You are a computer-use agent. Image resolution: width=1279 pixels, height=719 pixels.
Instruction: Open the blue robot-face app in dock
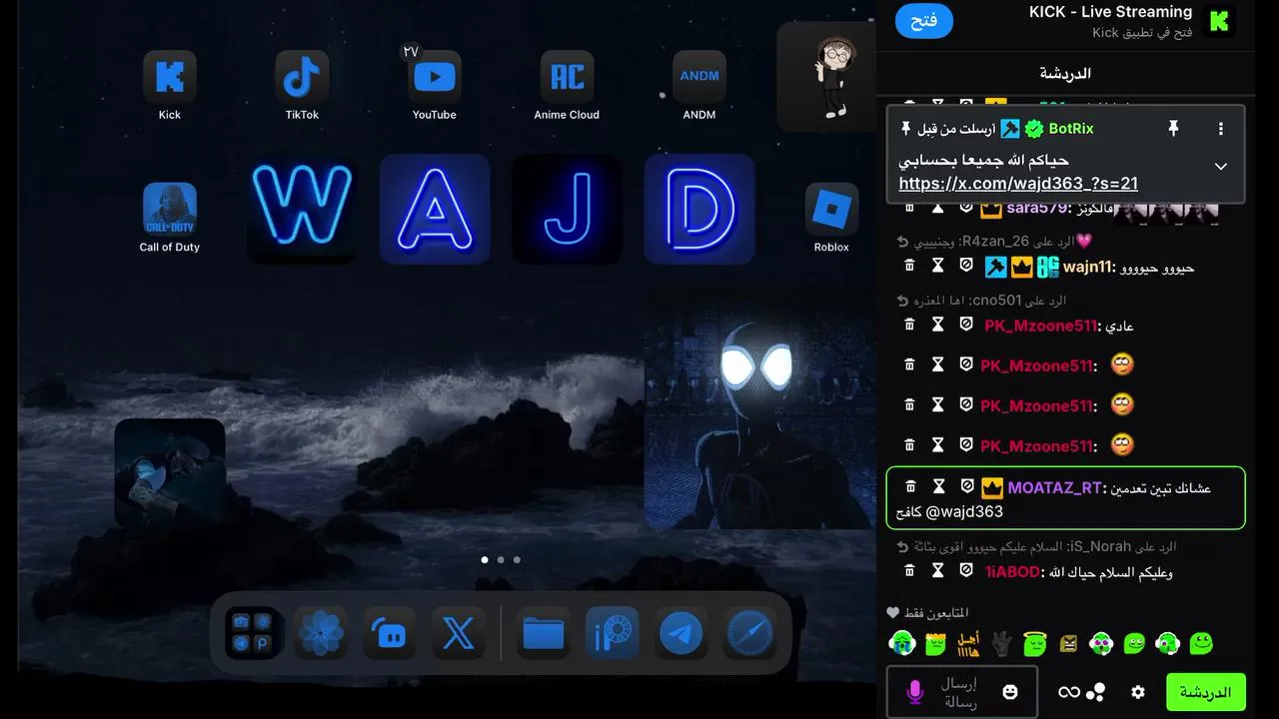(390, 633)
